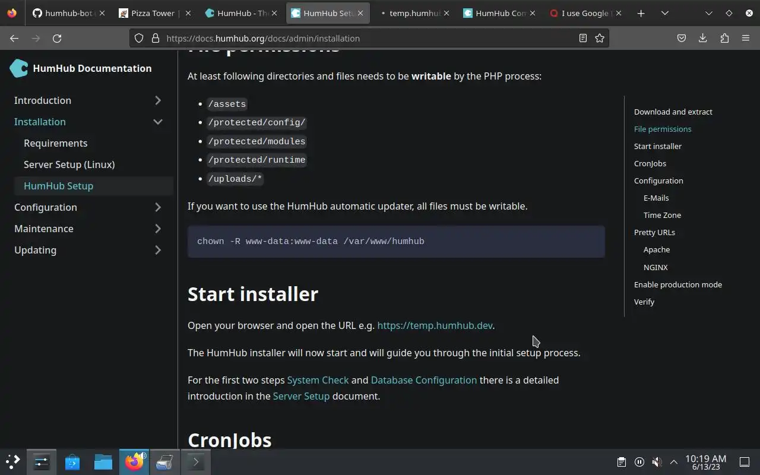List all tabs with the dropdown arrow
This screenshot has height=475, width=760.
click(x=665, y=13)
